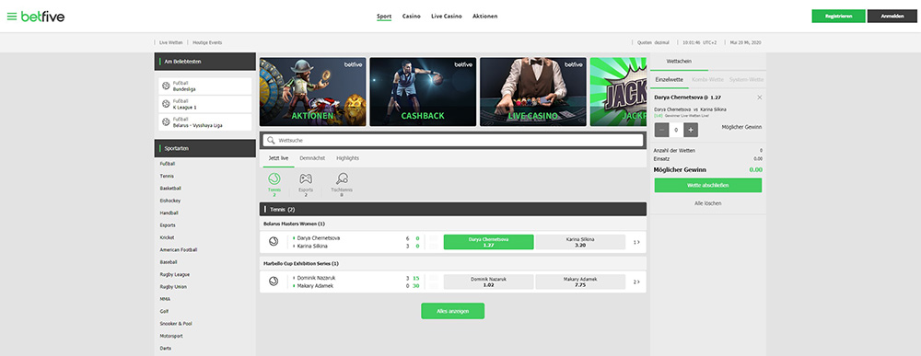The width and height of the screenshot is (921, 356).
Task: Select Snooker & Pool in Sportarten list
Action: [x=176, y=324]
